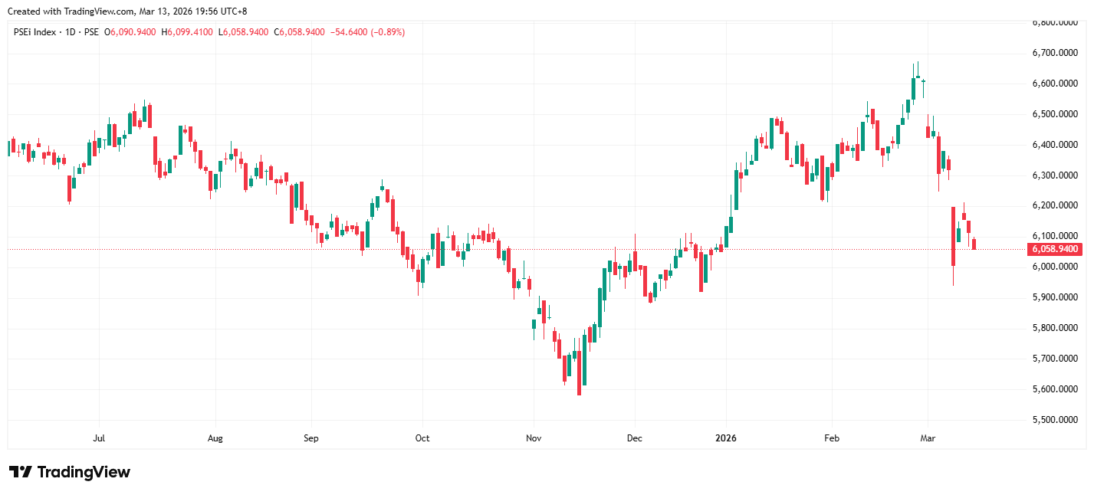Click the TradingView logo icon
The width and height of the screenshot is (1094, 495).
pyautogui.click(x=20, y=472)
